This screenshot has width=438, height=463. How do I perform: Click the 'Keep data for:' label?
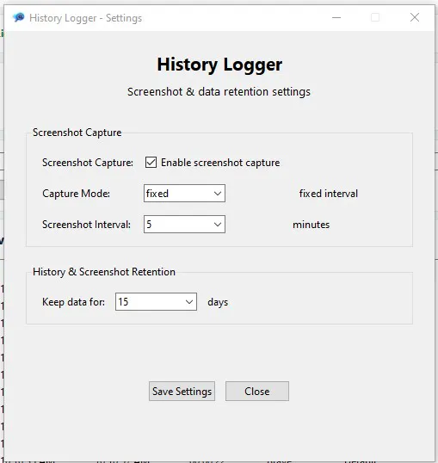tap(73, 302)
